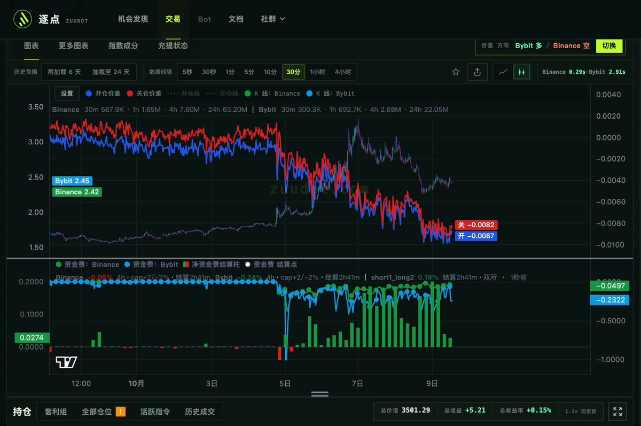641x426 pixels.
Task: Click the 切换 direction switch button
Action: (609, 46)
